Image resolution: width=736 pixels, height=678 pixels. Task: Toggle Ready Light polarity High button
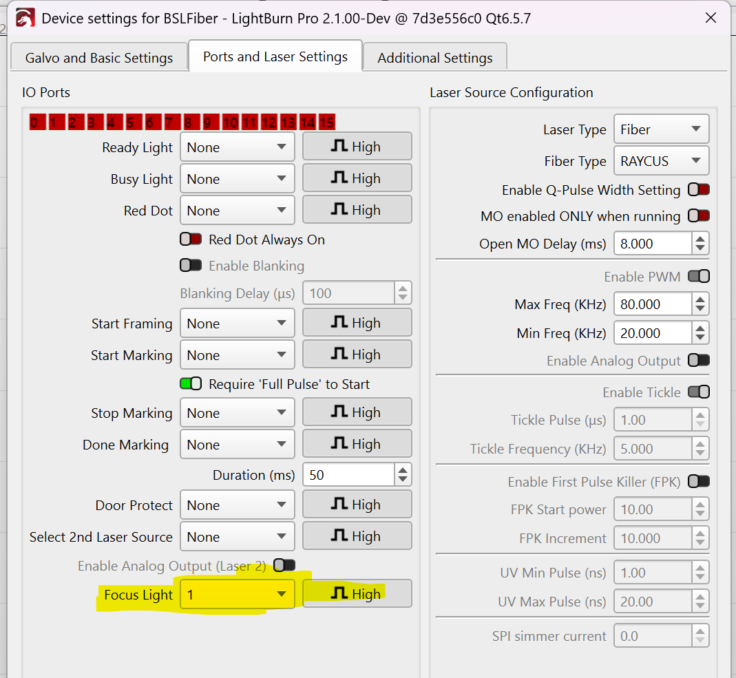[357, 147]
